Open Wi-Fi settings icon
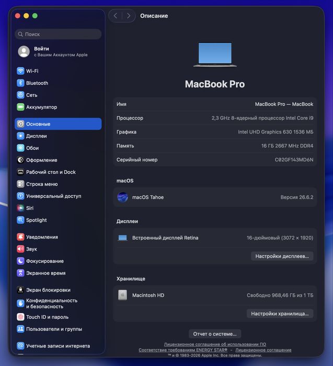The width and height of the screenshot is (333, 366). coord(20,71)
